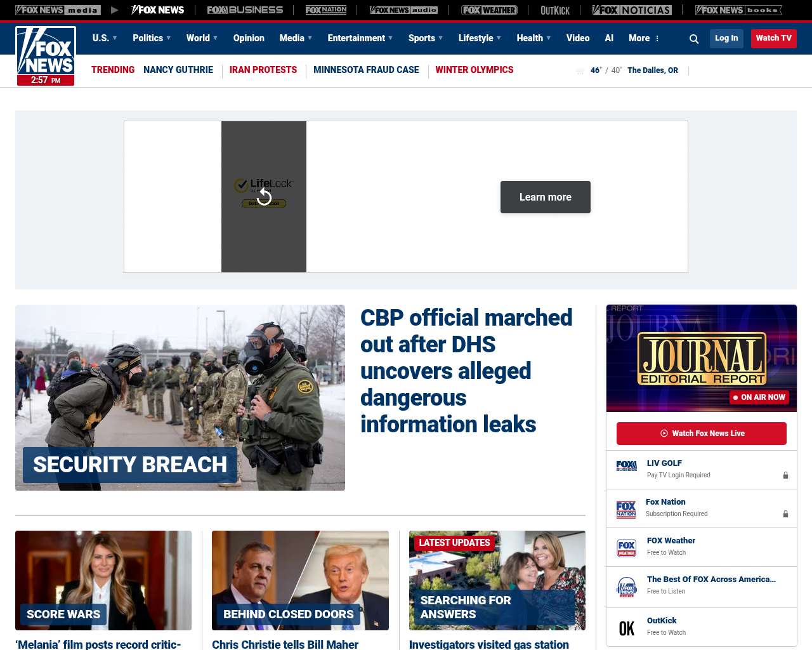Open trending topic Winter Olympics
812x650 pixels.
tap(475, 70)
